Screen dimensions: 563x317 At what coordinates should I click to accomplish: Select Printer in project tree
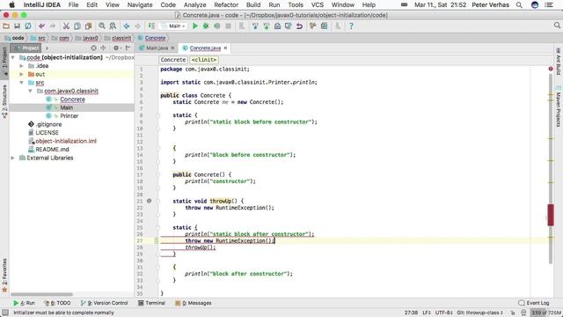click(69, 116)
